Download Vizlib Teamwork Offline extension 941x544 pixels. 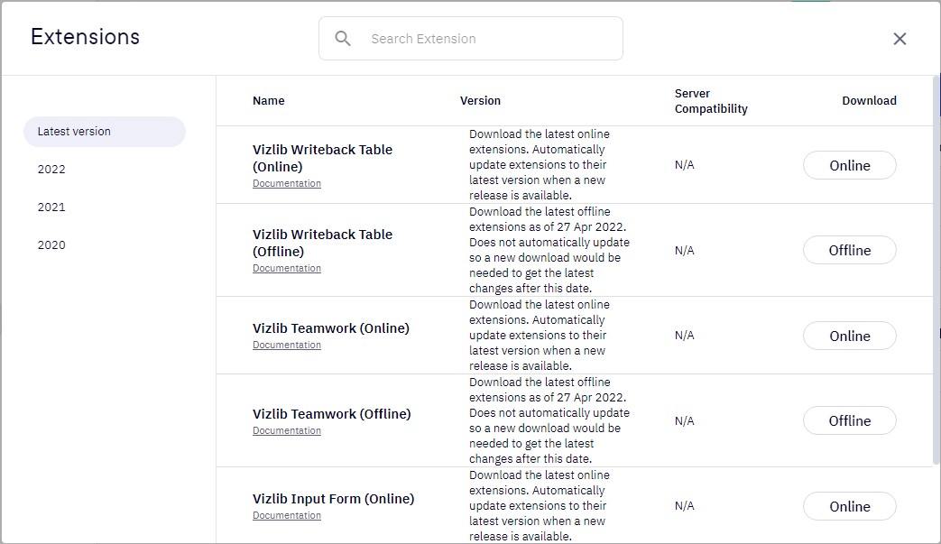[x=849, y=420]
